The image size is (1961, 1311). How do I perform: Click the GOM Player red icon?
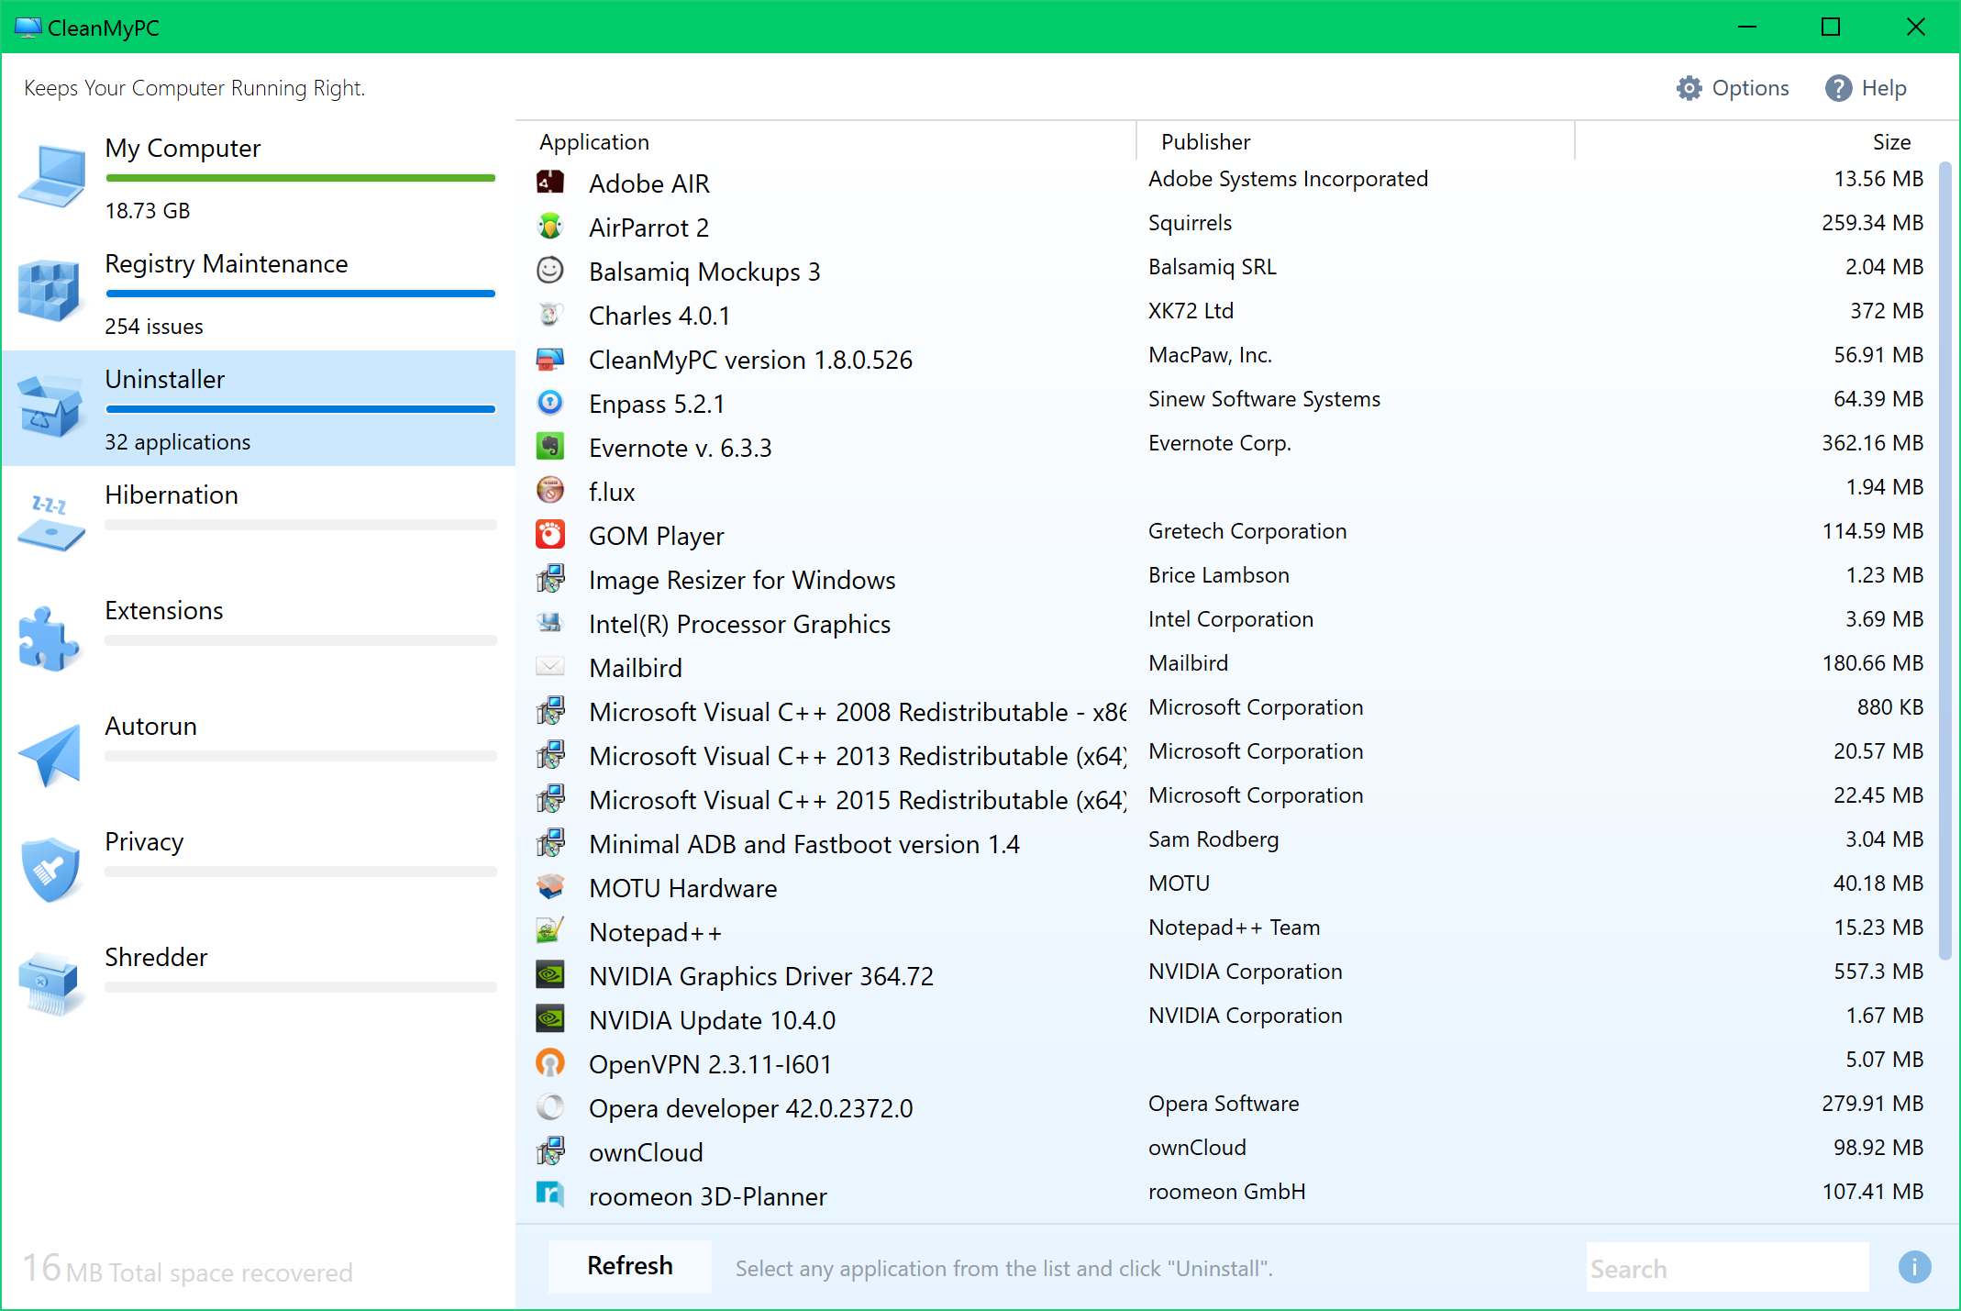coord(550,535)
